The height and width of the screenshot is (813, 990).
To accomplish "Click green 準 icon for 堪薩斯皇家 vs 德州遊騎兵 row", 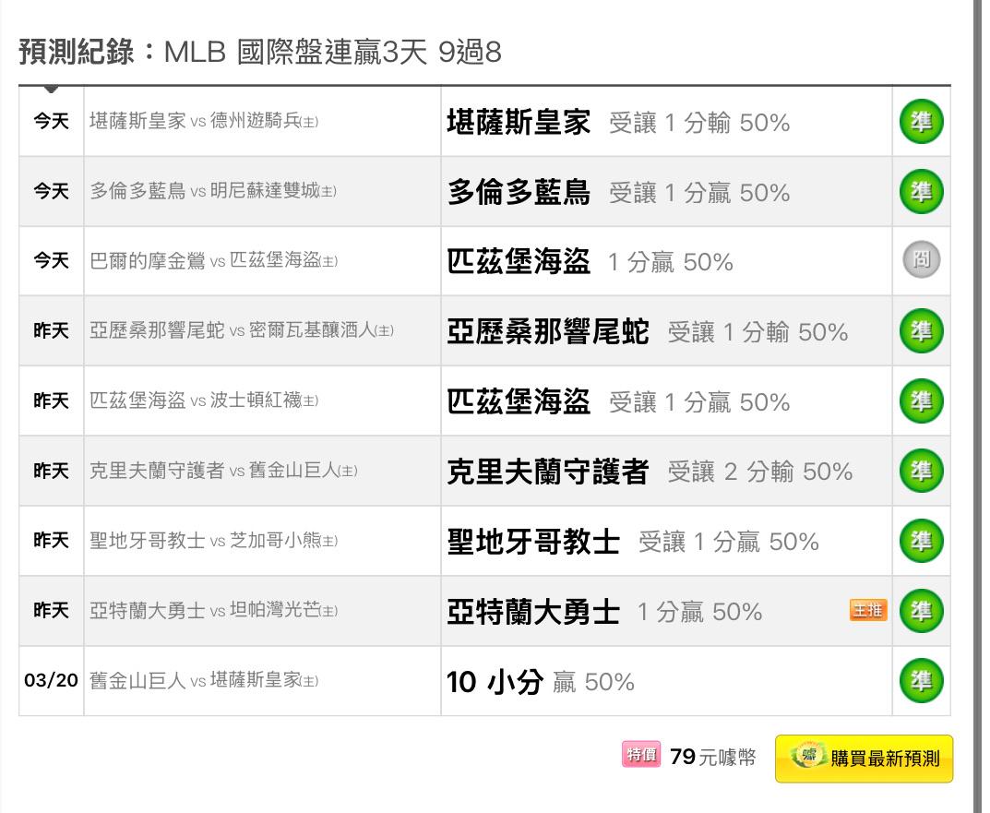I will click(921, 122).
